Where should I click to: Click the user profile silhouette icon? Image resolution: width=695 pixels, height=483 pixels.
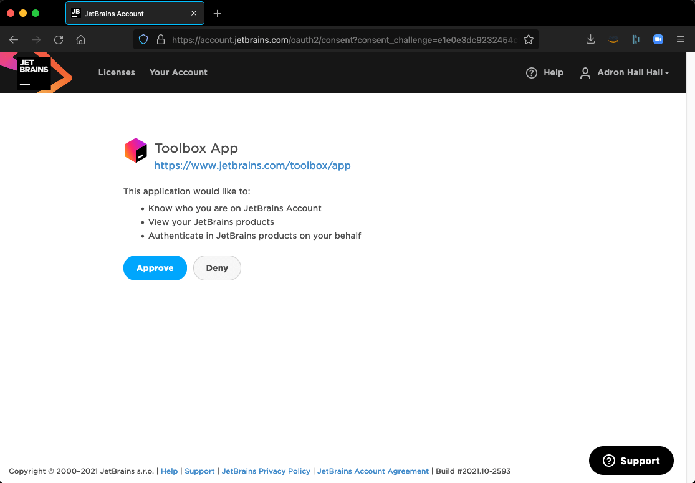tap(585, 73)
